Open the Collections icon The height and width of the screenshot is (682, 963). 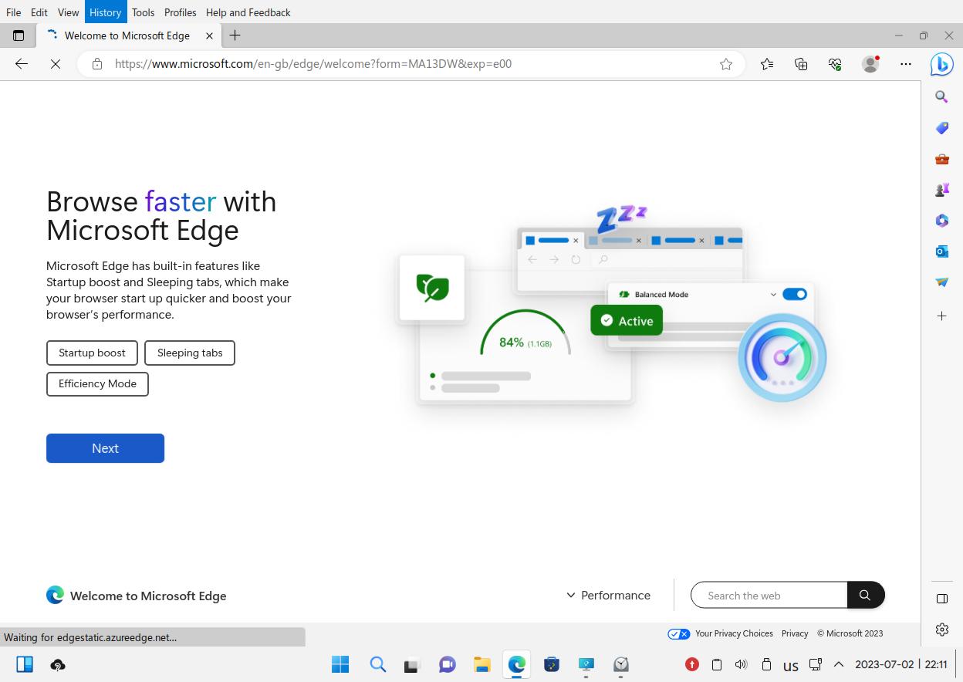click(x=801, y=64)
